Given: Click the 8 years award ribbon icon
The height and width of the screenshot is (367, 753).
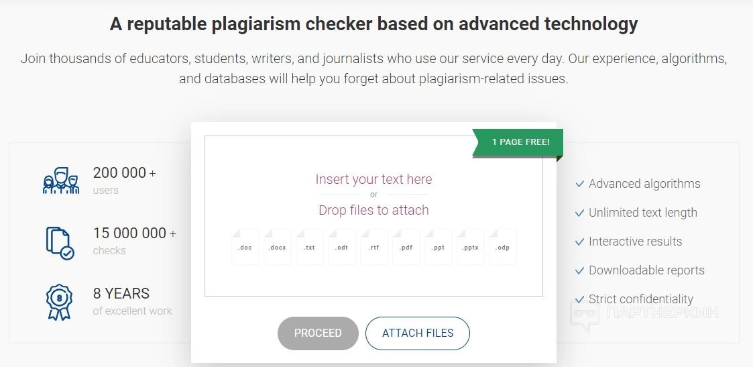Looking at the screenshot, I should 59,302.
